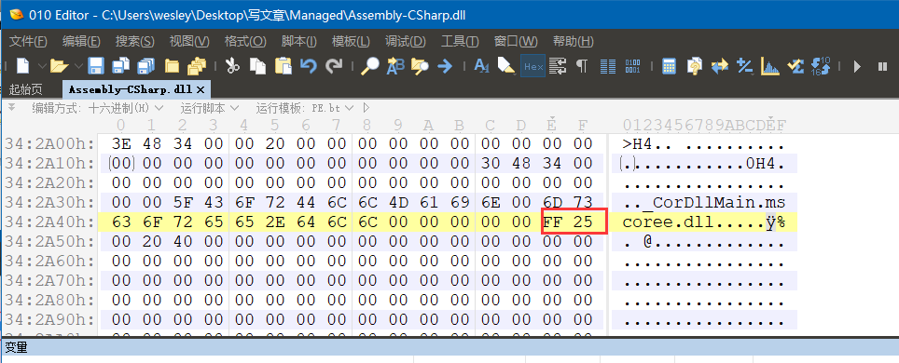
Task: Cut selection with scissors icon
Action: (231, 66)
